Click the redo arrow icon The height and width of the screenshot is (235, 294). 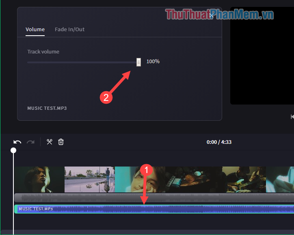click(x=30, y=142)
